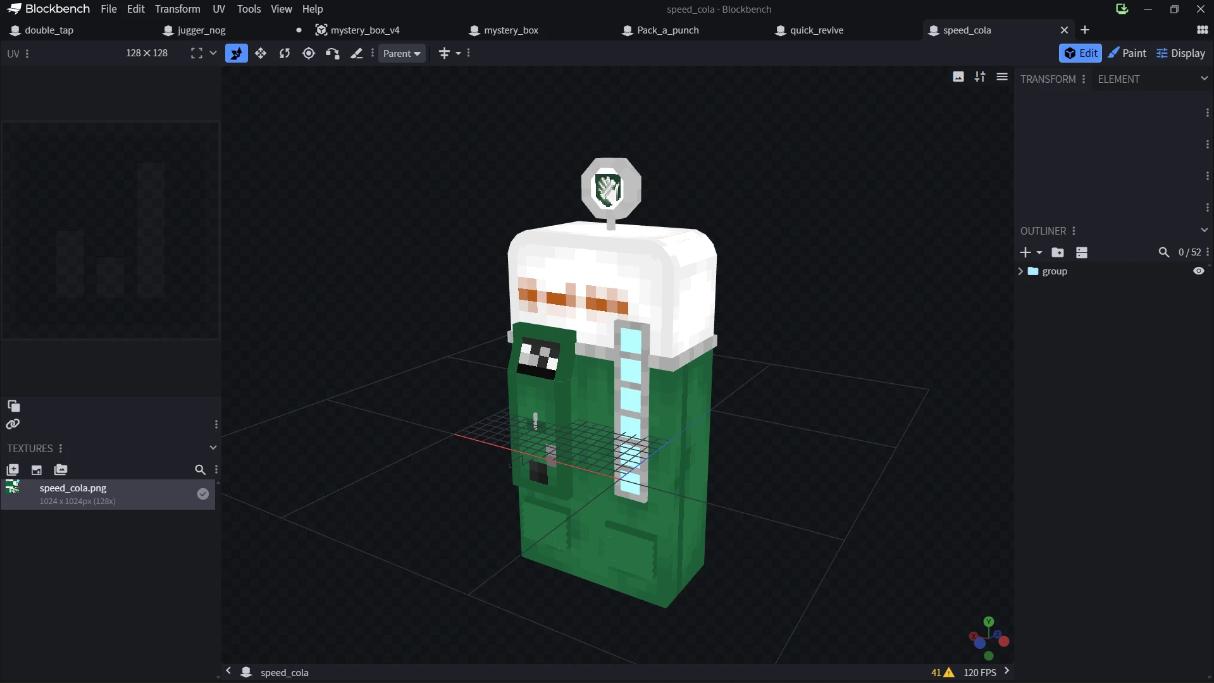Image resolution: width=1214 pixels, height=683 pixels.
Task: Add a new cube with the plus icon
Action: [1025, 253]
